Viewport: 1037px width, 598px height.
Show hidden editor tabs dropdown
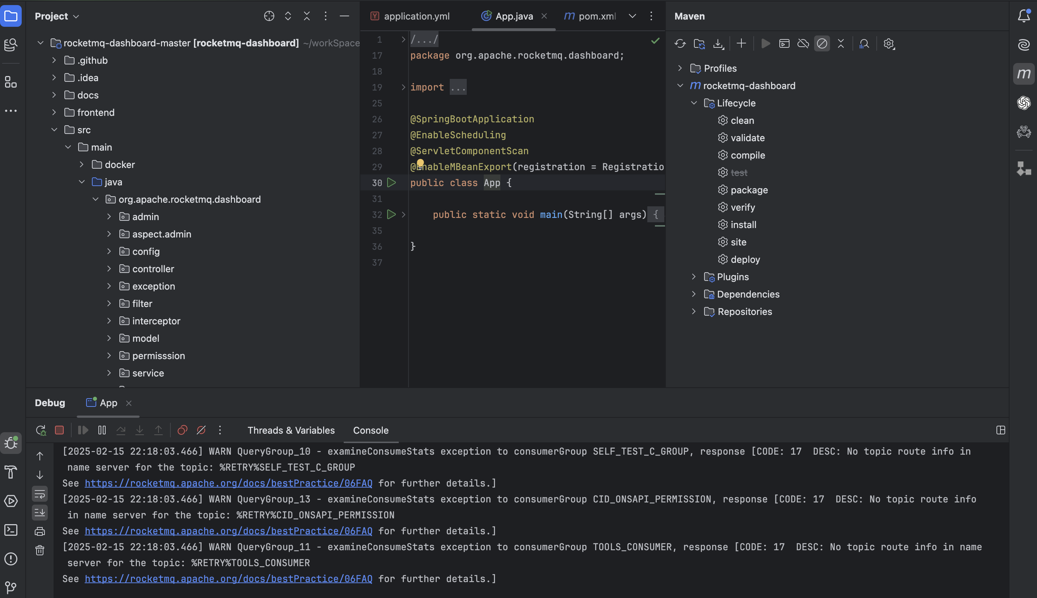click(632, 16)
